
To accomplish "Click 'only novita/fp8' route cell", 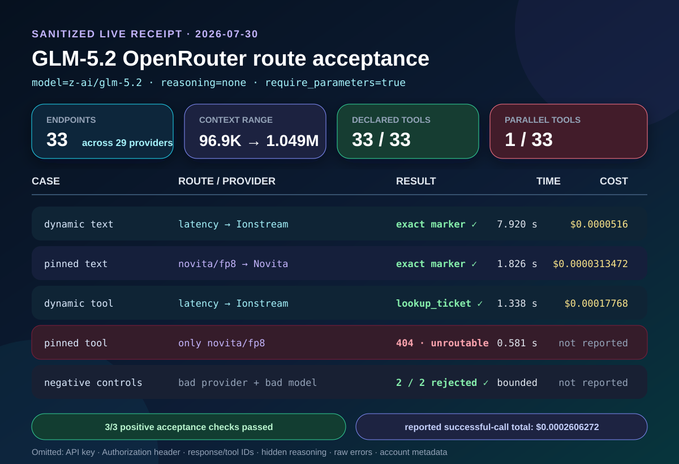I will 222,343.
